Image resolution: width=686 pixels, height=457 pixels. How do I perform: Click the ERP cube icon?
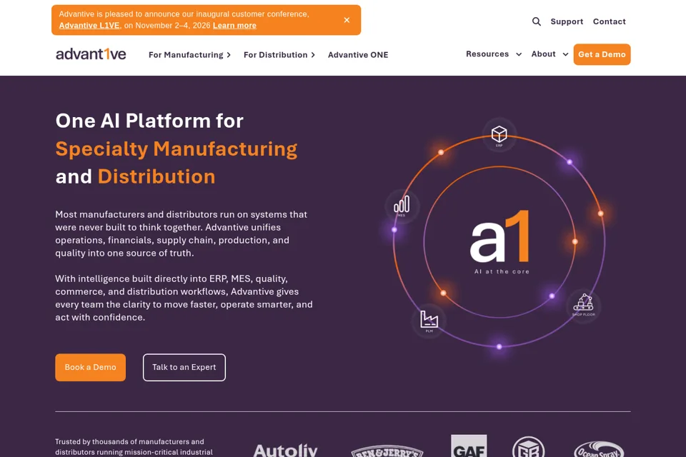(499, 135)
